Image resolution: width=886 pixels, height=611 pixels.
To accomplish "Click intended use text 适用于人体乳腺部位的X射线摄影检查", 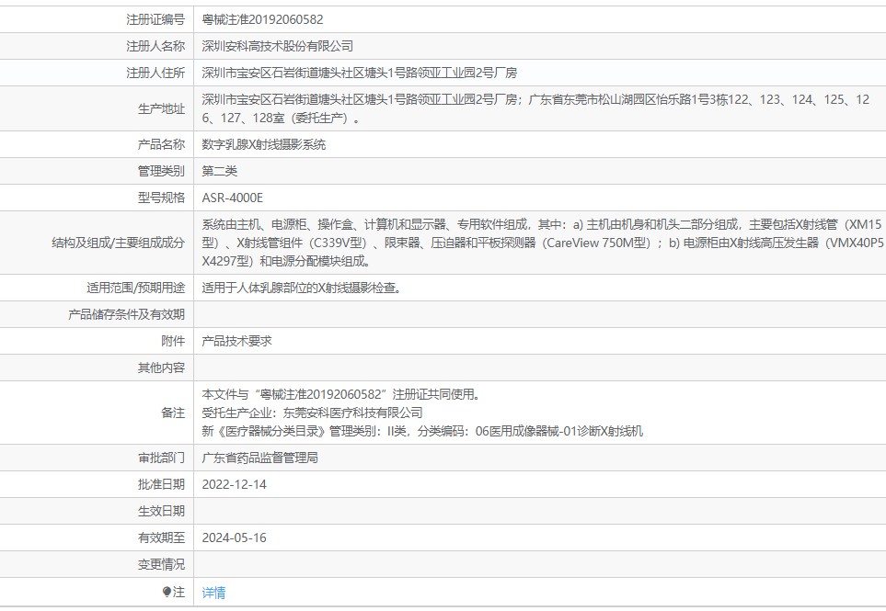I will [x=302, y=288].
